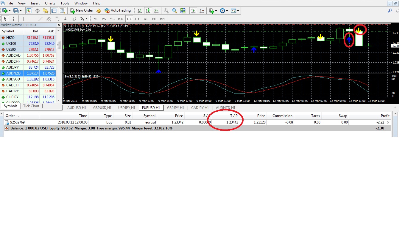The height and width of the screenshot is (228, 405).
Task: Toggle the Market Watch panel icon
Action: (x=29, y=11)
